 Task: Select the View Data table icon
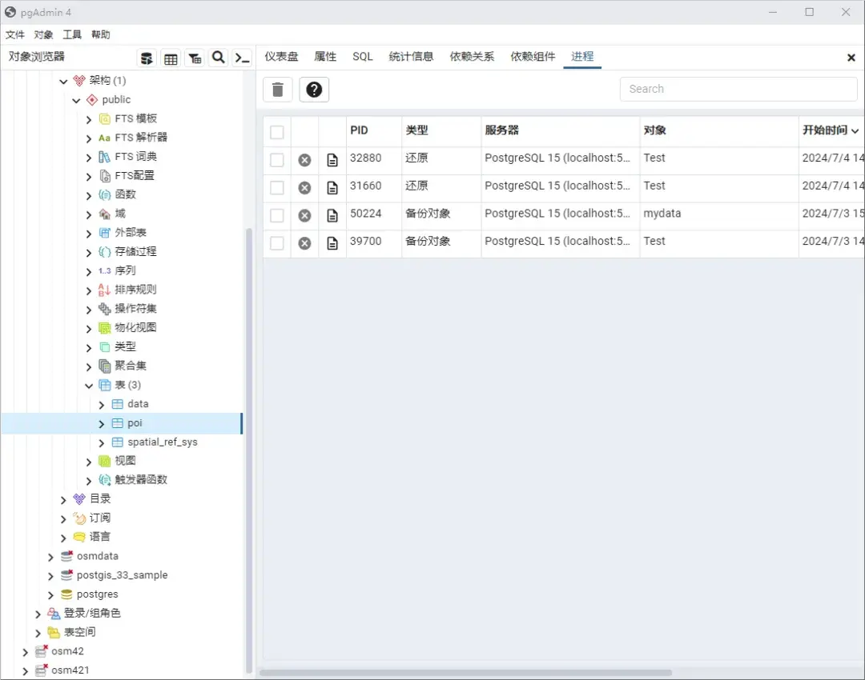[x=171, y=58]
